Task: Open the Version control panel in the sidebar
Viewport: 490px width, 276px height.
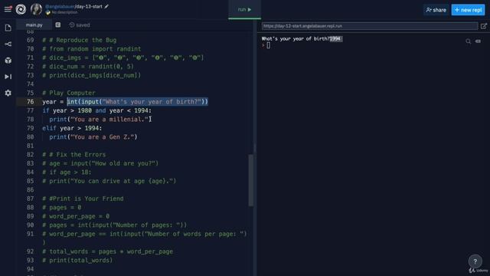Action: (x=8, y=44)
